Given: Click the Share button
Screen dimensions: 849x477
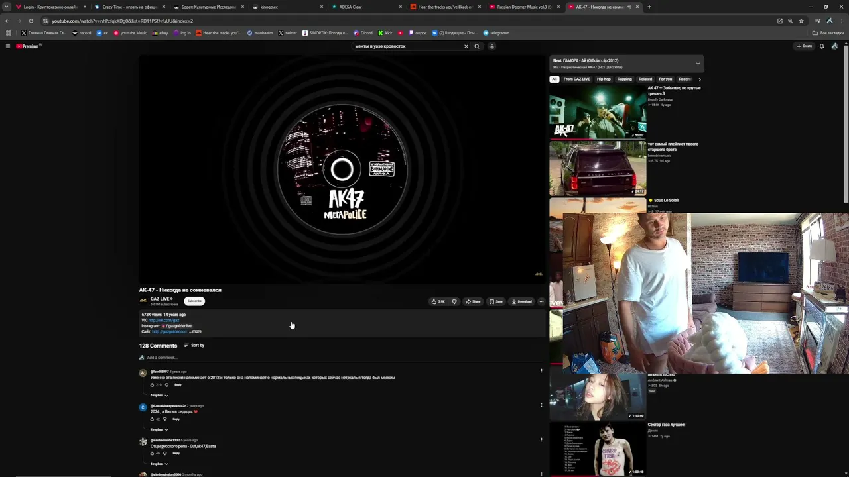Looking at the screenshot, I should pos(473,301).
